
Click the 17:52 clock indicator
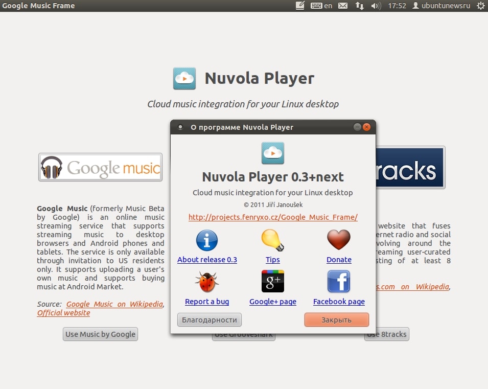pos(397,6)
